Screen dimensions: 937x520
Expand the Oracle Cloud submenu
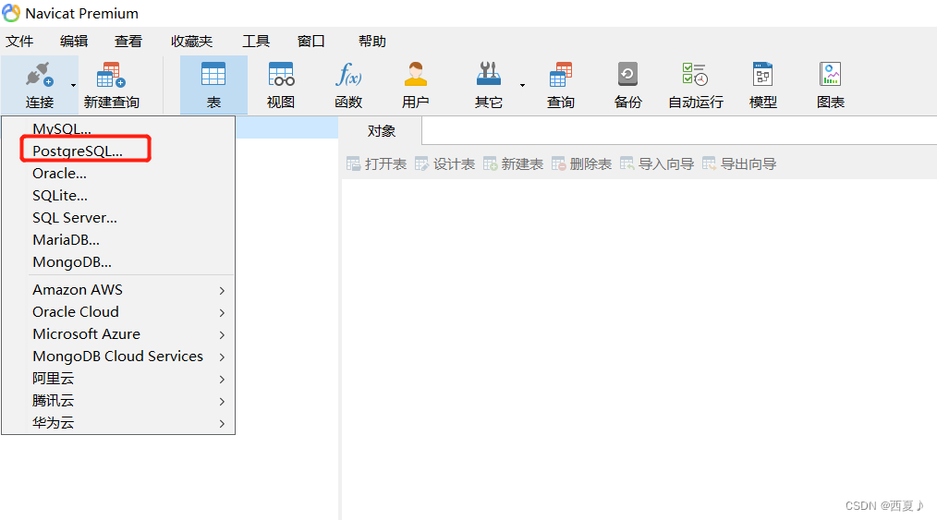[118, 311]
